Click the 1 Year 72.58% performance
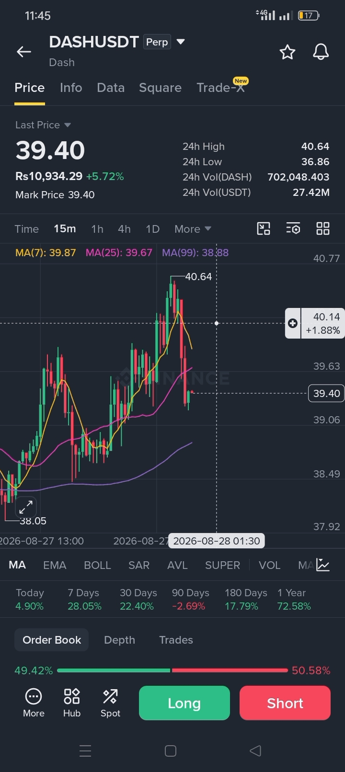The height and width of the screenshot is (772, 345). point(294,600)
